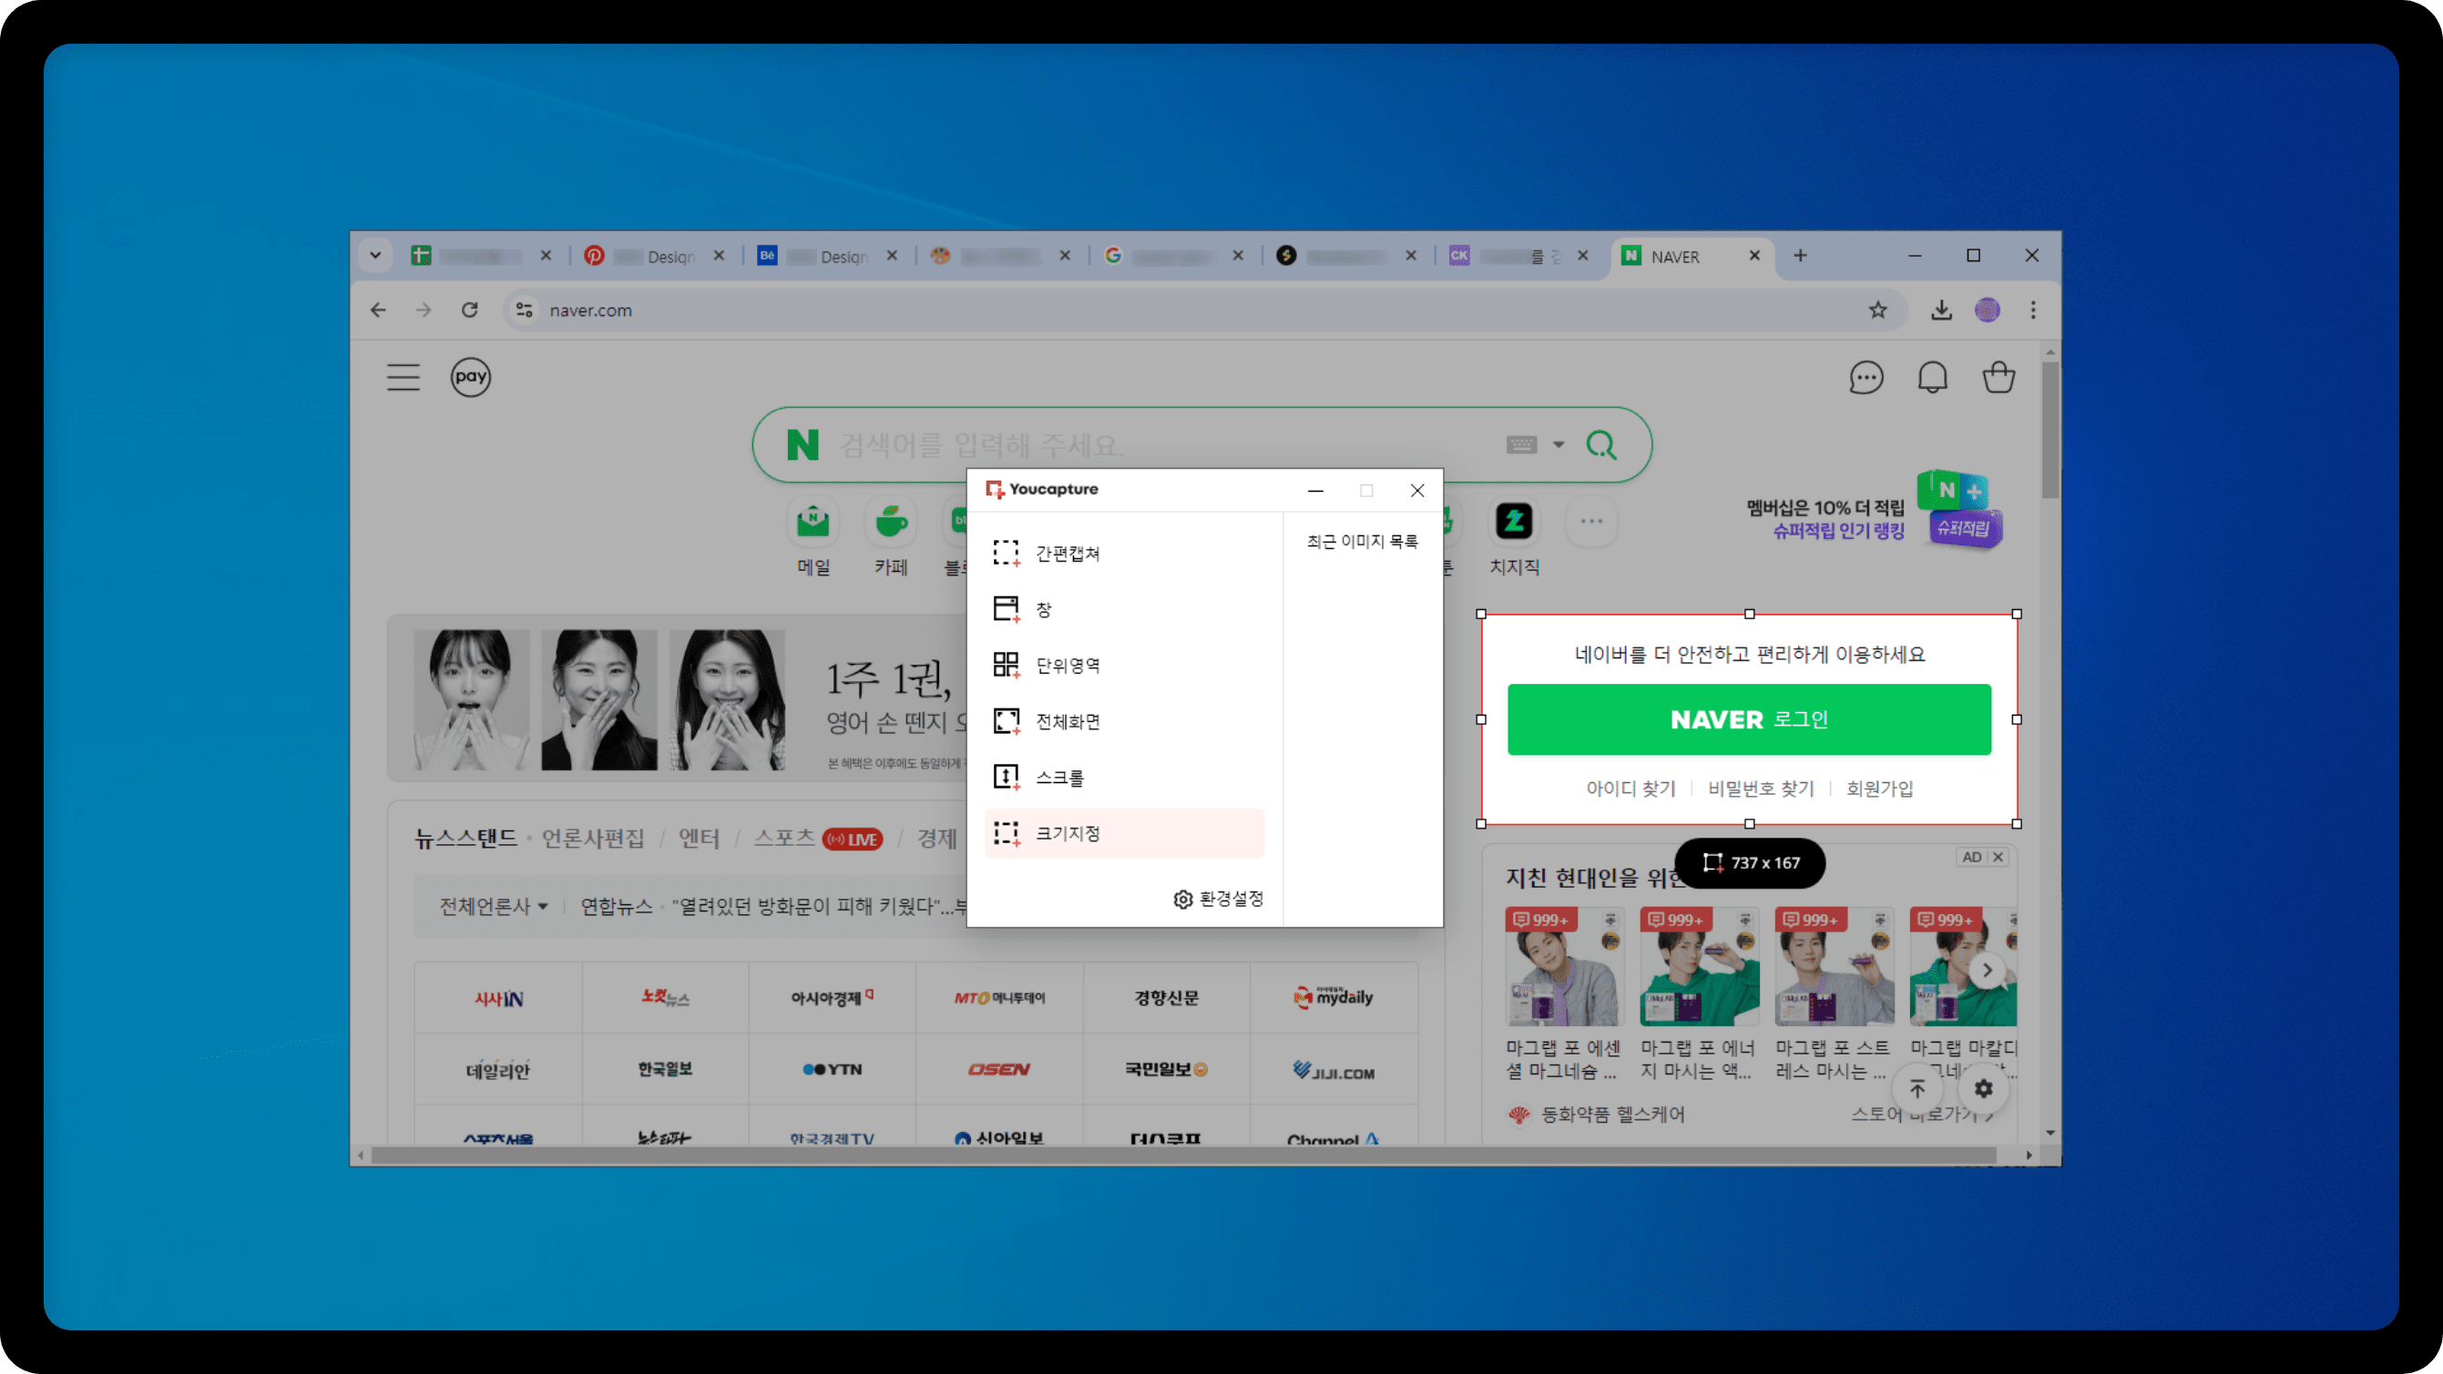Open Naver shopping basket icon

click(x=1998, y=377)
